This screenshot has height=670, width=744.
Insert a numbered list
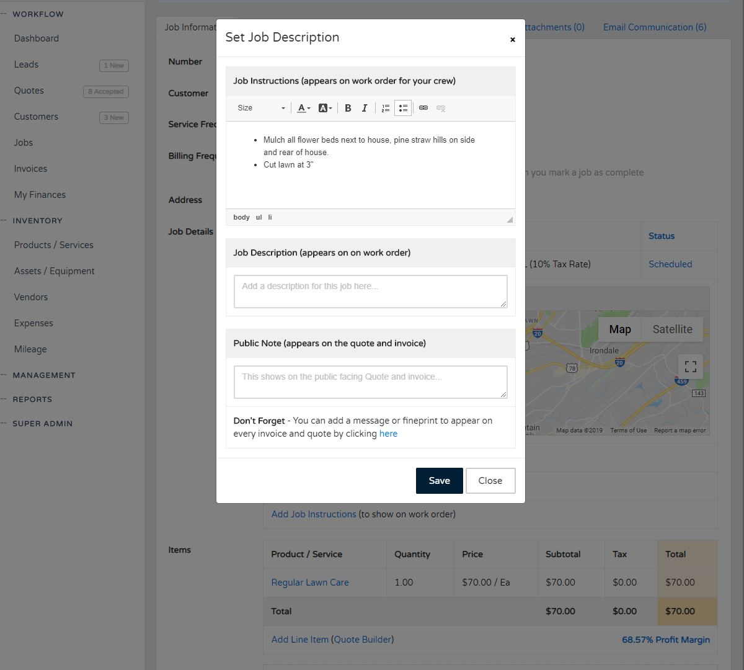coord(386,108)
